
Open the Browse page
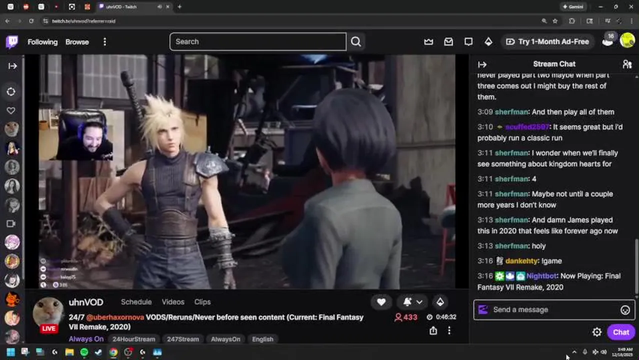[x=77, y=42]
